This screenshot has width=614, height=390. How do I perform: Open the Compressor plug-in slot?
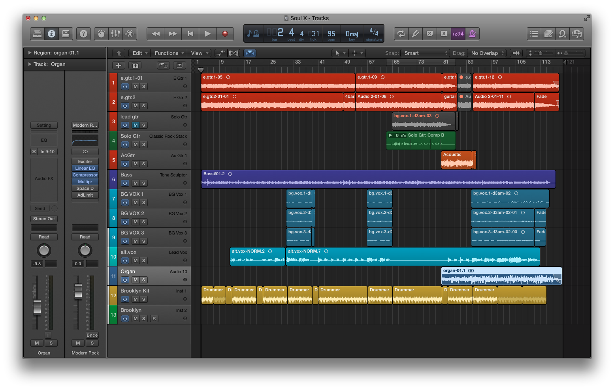[85, 175]
